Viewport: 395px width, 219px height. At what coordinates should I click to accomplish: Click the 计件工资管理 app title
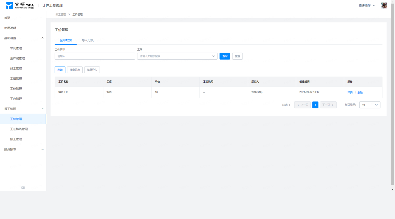point(52,5)
